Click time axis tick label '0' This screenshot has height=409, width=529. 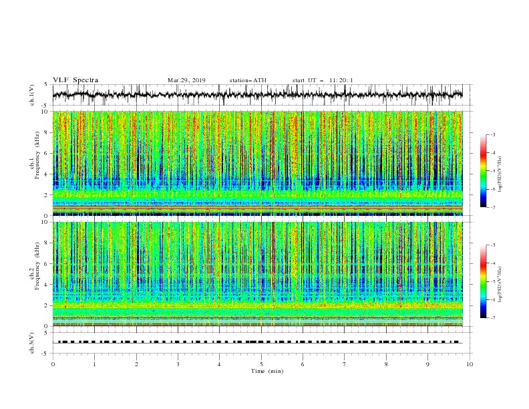coord(53,364)
